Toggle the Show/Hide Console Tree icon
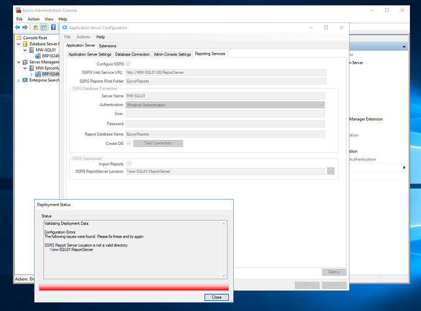 coord(44,27)
